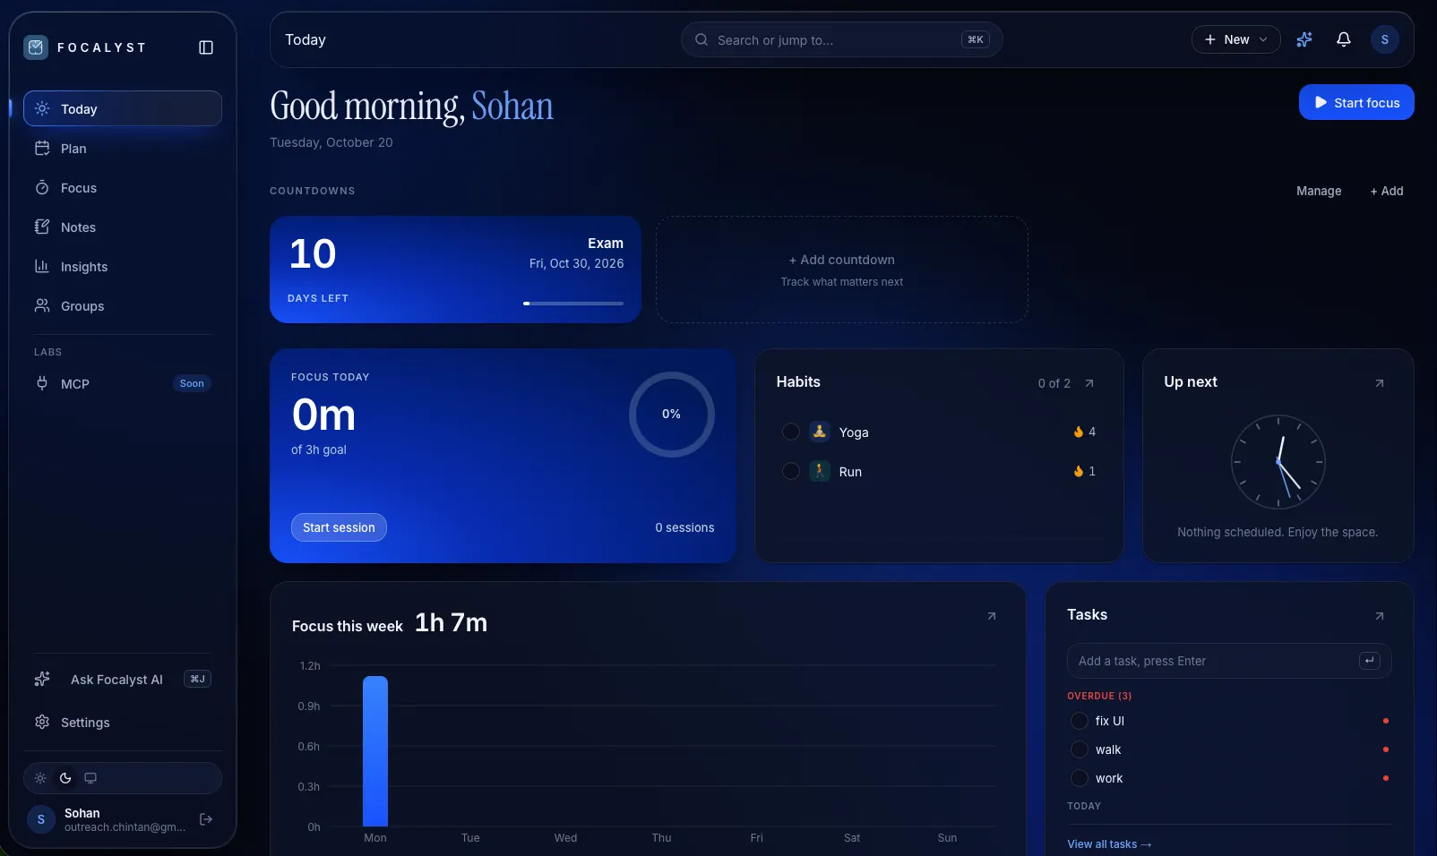Open Insights in sidebar
This screenshot has width=1437, height=856.
[x=123, y=267]
